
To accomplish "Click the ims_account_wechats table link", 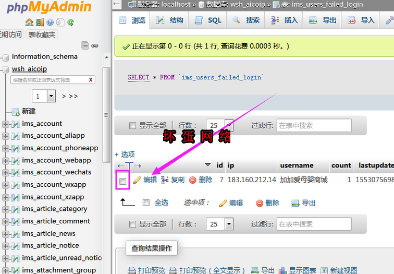I will click(x=56, y=172).
